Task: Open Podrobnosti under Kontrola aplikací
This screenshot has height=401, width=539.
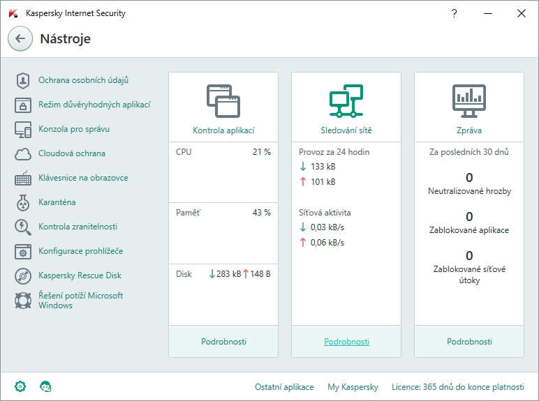Action: [x=223, y=342]
